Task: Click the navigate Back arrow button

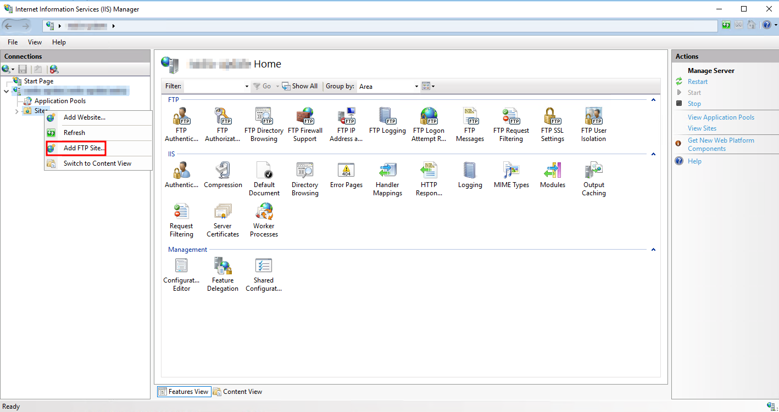Action: 8,25
